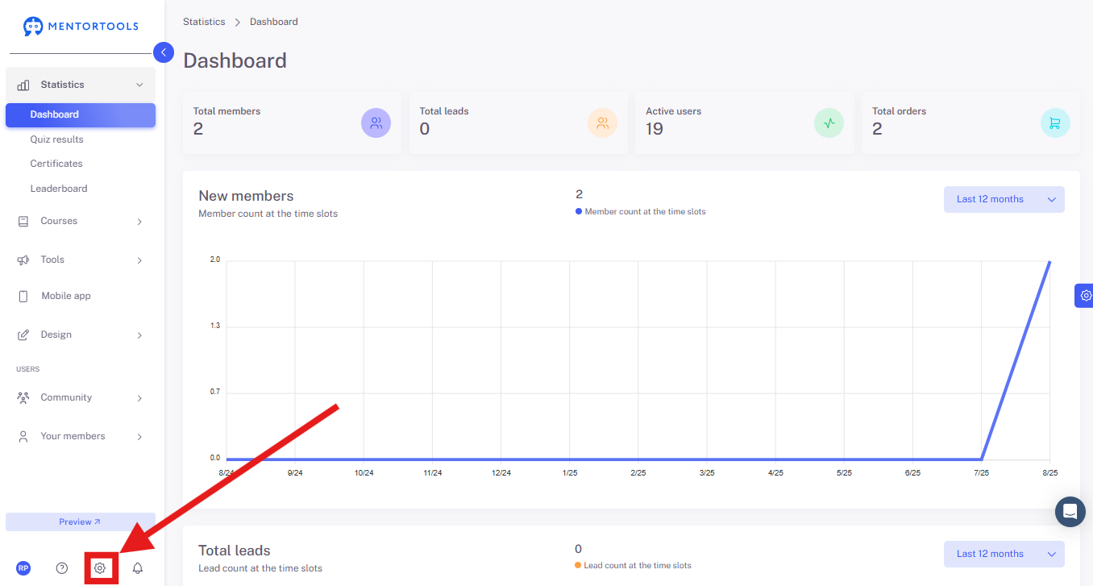Click the Active users pulse icon
This screenshot has height=586, width=1093.
(829, 123)
